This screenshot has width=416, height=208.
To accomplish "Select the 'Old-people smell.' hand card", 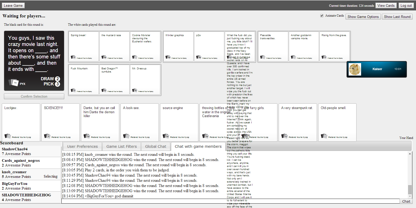I will [337, 122].
